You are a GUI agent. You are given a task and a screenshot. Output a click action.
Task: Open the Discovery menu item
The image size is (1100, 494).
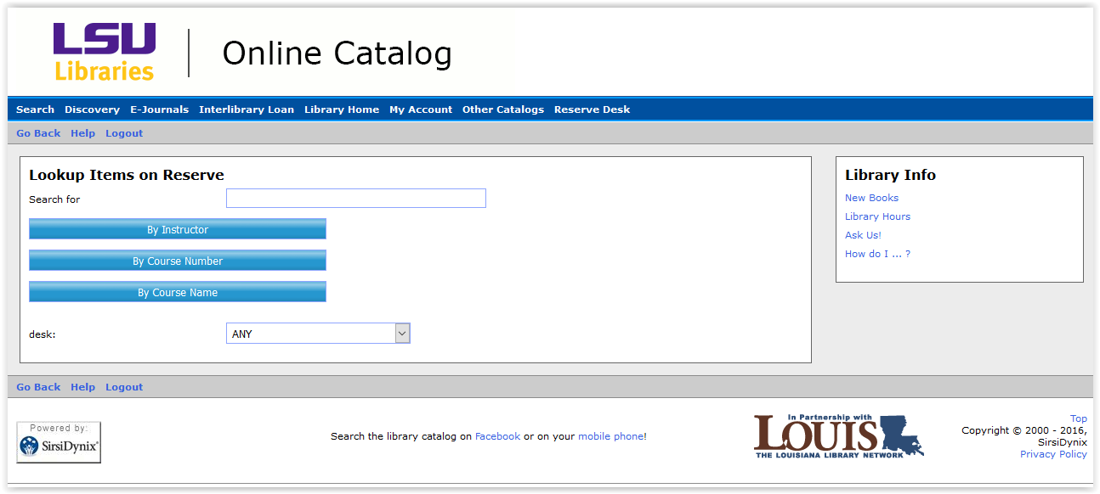click(92, 109)
